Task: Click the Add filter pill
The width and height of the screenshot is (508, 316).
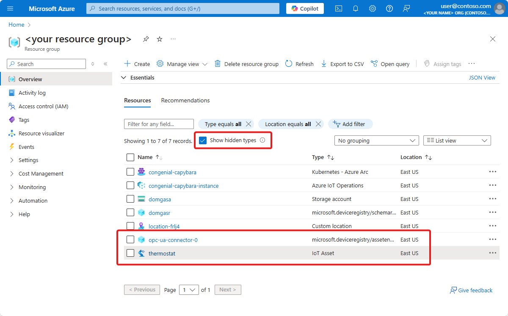Action: pyautogui.click(x=350, y=124)
